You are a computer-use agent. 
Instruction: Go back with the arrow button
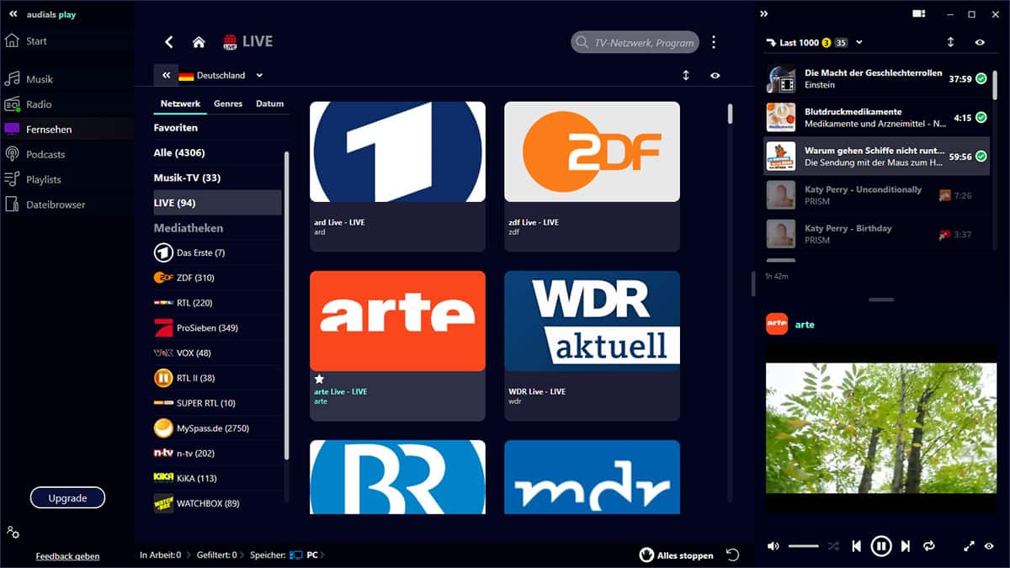pos(168,42)
